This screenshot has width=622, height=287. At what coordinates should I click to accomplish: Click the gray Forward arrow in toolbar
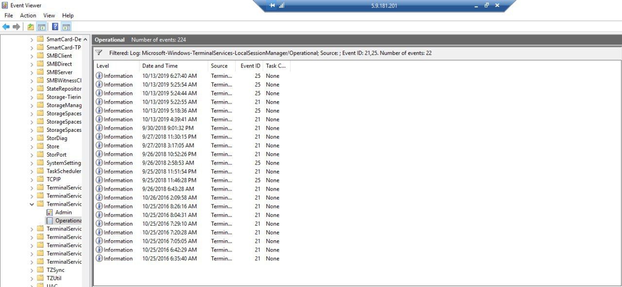17,27
